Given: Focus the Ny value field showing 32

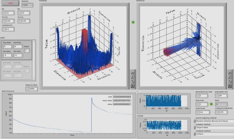Looking at the screenshot, I should [26, 13].
